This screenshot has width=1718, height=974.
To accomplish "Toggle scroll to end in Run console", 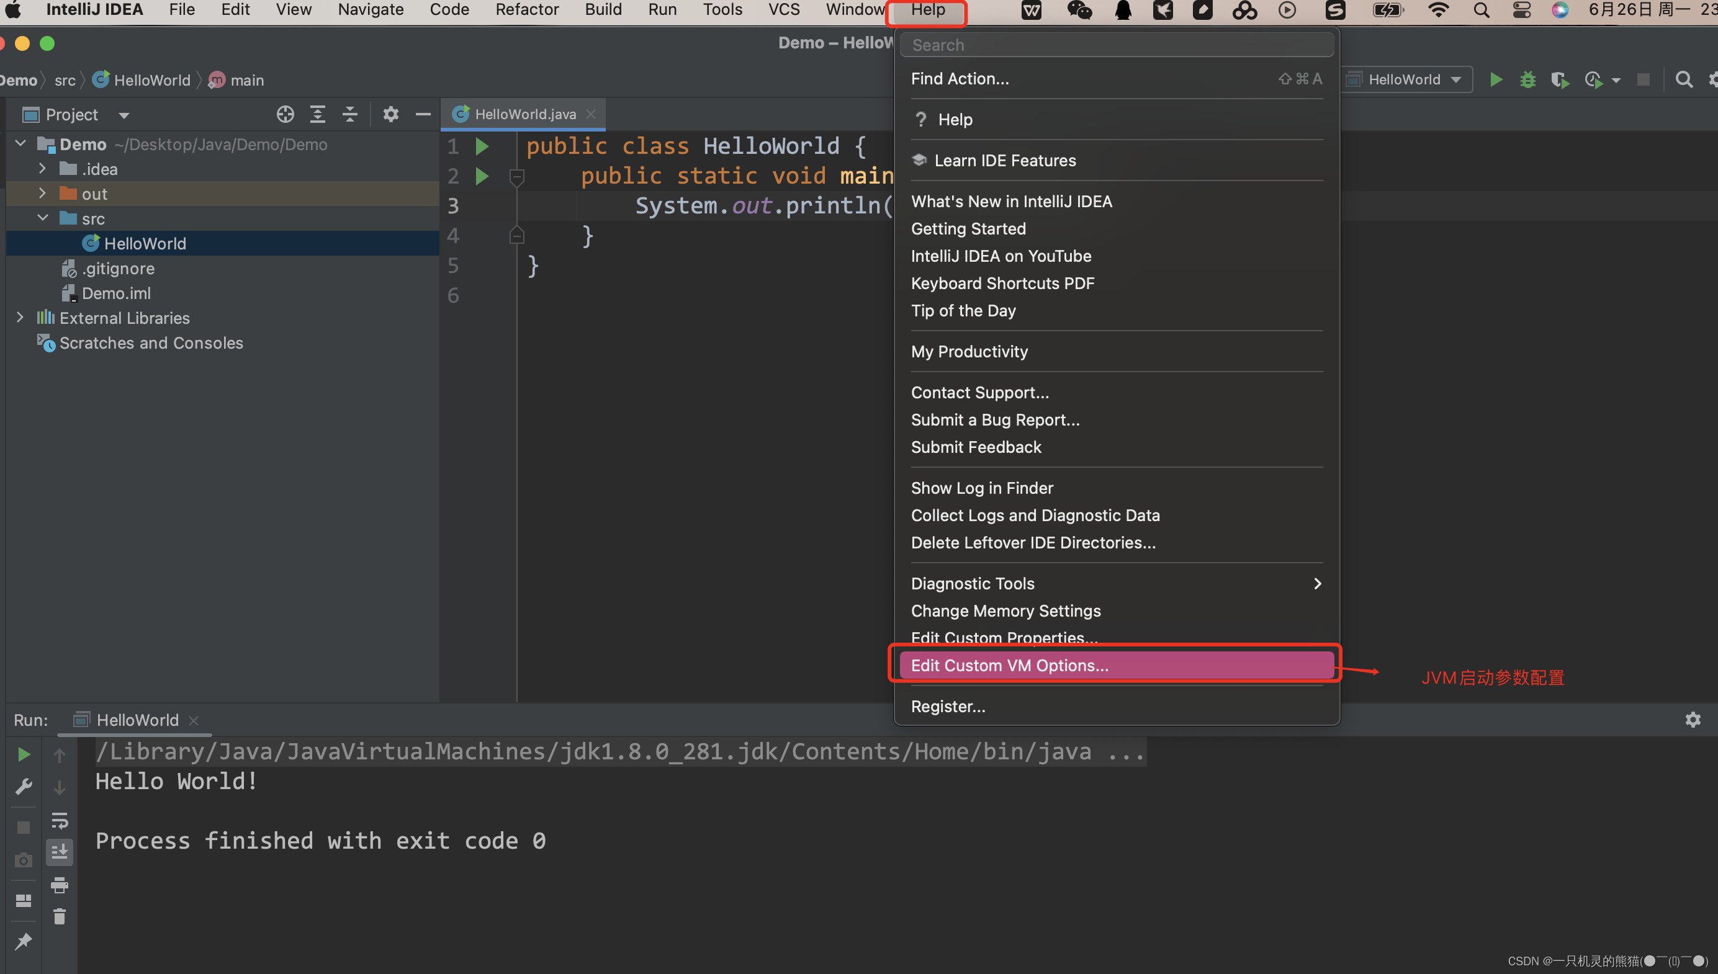I will click(x=60, y=852).
